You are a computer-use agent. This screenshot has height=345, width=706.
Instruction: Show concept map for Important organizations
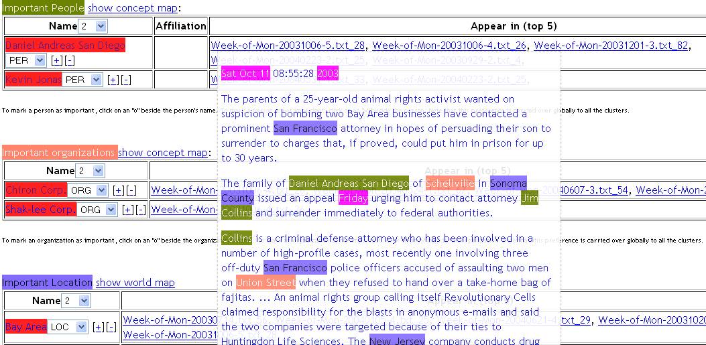point(163,153)
